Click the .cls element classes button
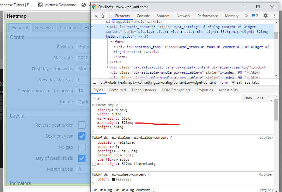This screenshot has width=282, height=192. [259, 98]
